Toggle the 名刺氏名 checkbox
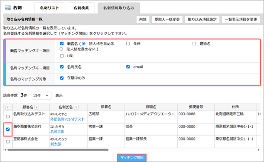This screenshot has height=162, width=264. [62, 67]
